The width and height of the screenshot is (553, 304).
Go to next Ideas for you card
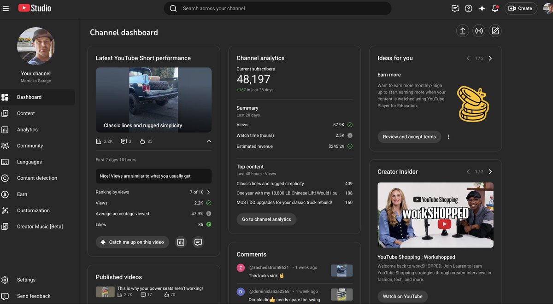pos(490,58)
